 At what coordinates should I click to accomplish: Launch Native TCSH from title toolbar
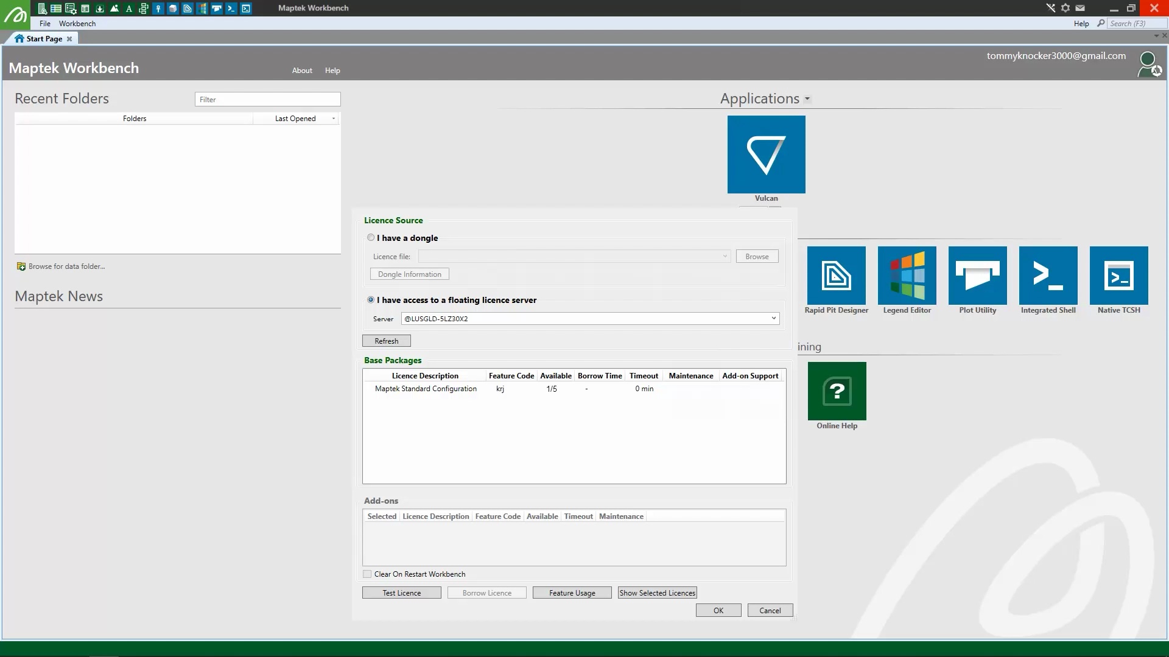[x=246, y=9]
